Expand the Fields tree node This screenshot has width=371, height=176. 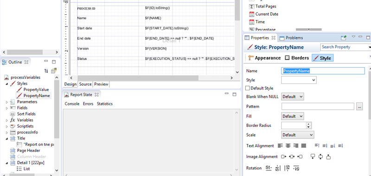pyautogui.click(x=6, y=108)
